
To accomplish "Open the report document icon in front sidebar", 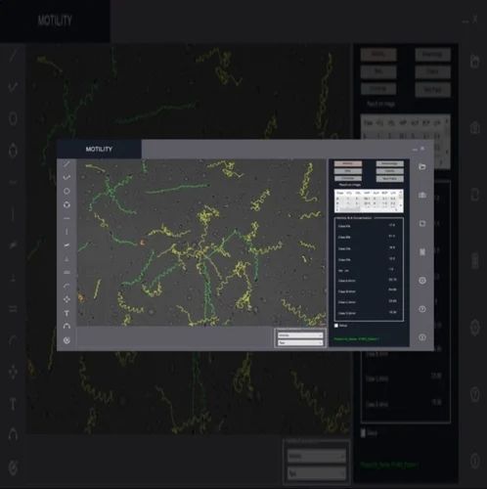I will pyautogui.click(x=422, y=251).
